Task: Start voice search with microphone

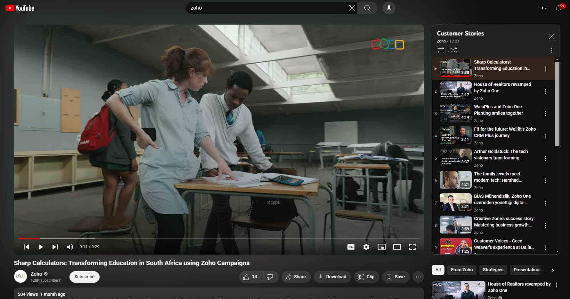Action: tap(389, 8)
